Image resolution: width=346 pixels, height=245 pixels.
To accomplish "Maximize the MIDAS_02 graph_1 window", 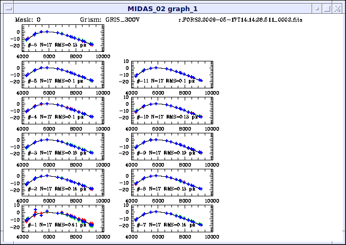I will [x=327, y=8].
